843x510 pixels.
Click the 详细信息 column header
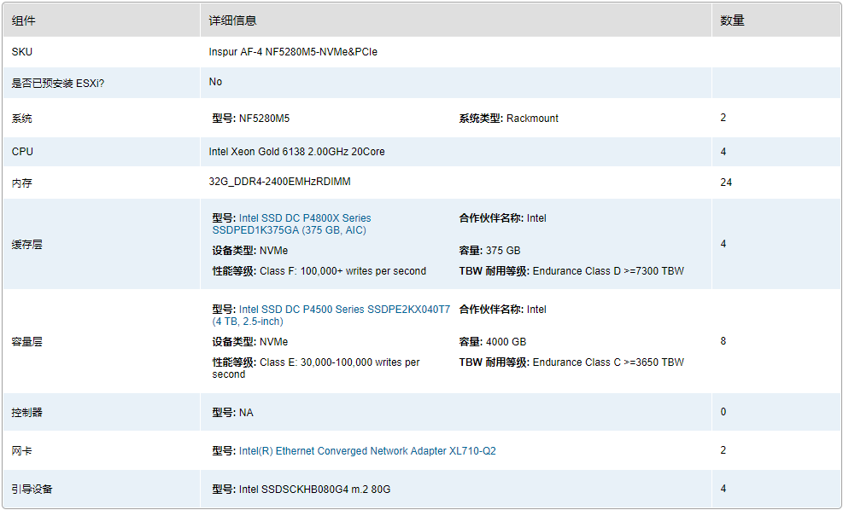point(232,20)
